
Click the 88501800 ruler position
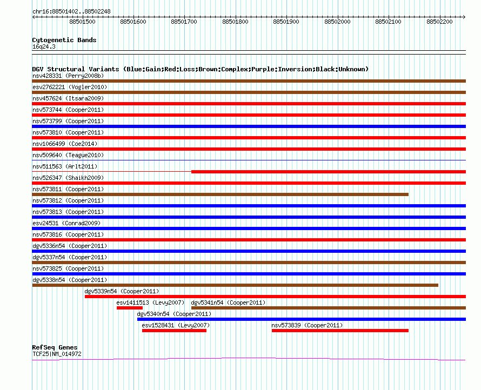tap(235, 22)
